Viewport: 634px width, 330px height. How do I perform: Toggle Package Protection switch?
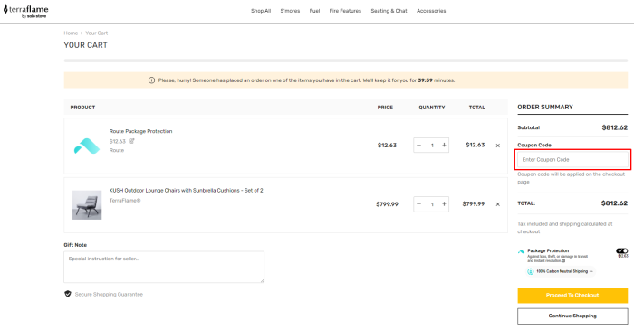click(x=622, y=251)
